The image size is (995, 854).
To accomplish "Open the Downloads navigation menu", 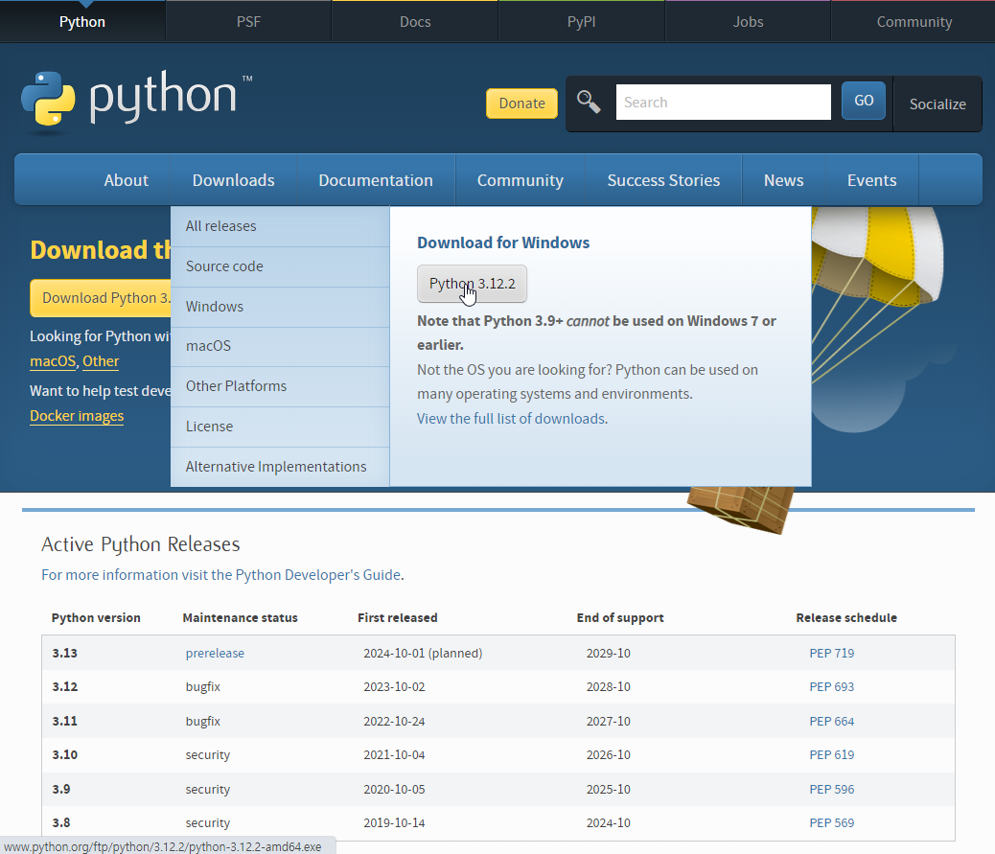I will click(234, 180).
